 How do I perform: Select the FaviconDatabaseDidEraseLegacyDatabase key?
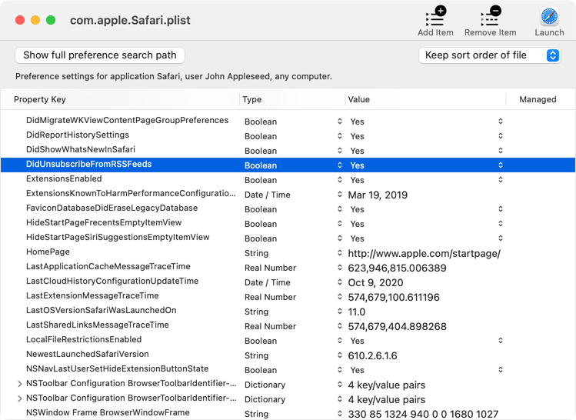(x=112, y=208)
